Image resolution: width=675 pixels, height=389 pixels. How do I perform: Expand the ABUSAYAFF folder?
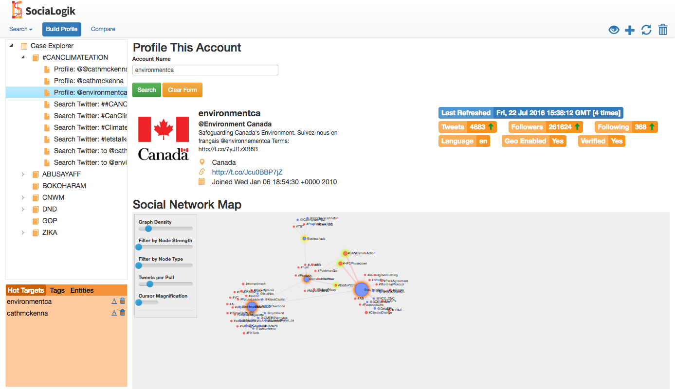coord(23,174)
